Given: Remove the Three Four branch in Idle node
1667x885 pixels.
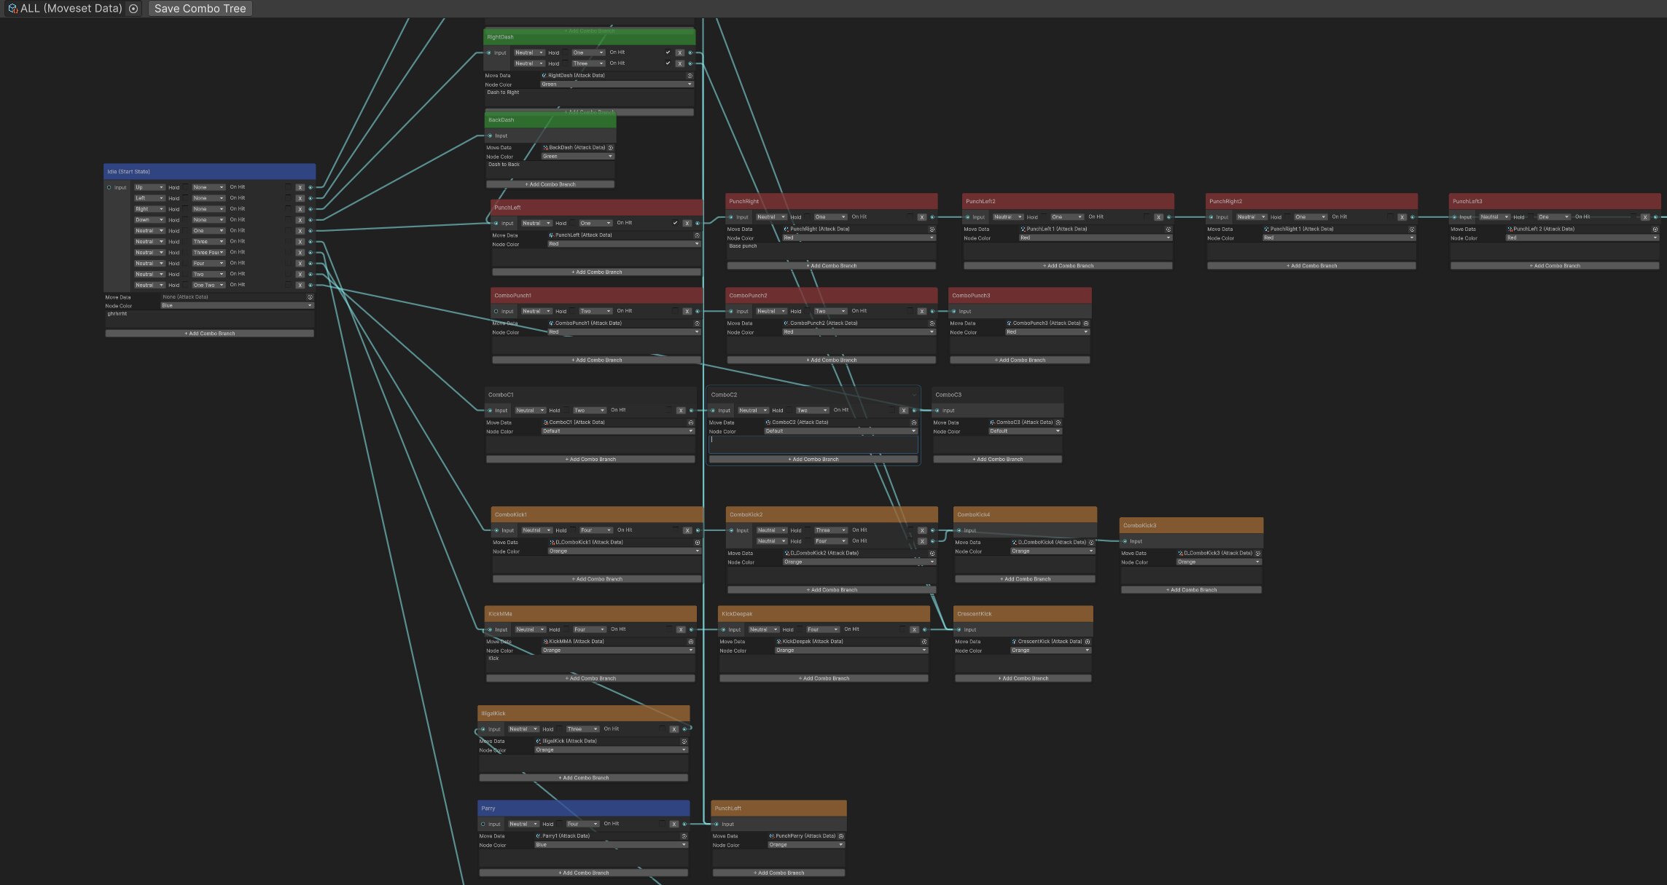Looking at the screenshot, I should (300, 253).
